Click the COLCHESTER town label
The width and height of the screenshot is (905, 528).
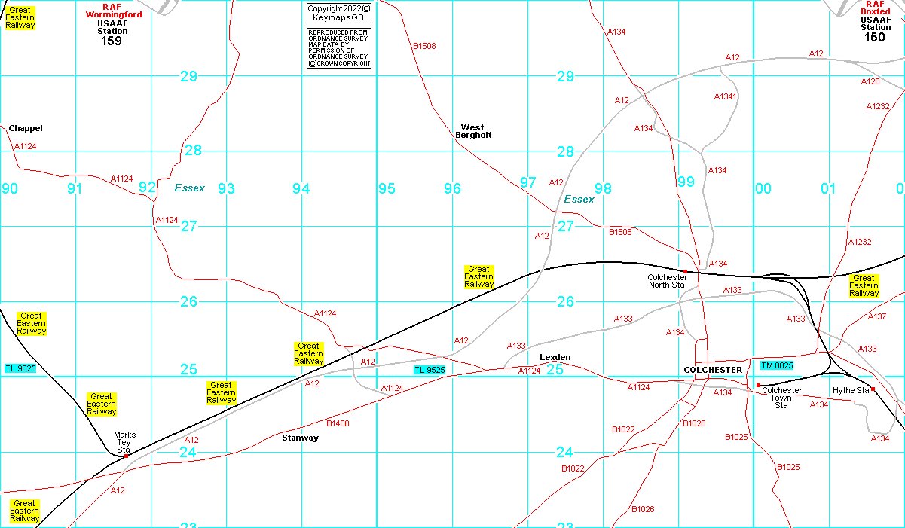[x=712, y=370]
